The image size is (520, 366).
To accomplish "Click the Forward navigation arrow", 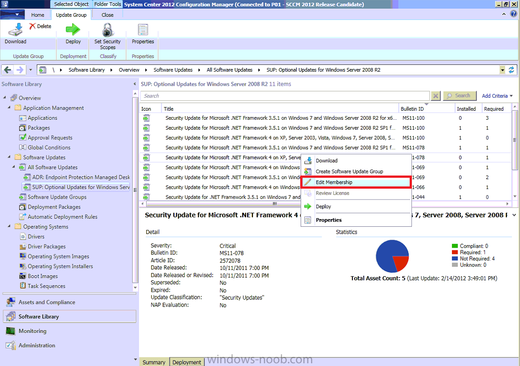I will coord(20,70).
